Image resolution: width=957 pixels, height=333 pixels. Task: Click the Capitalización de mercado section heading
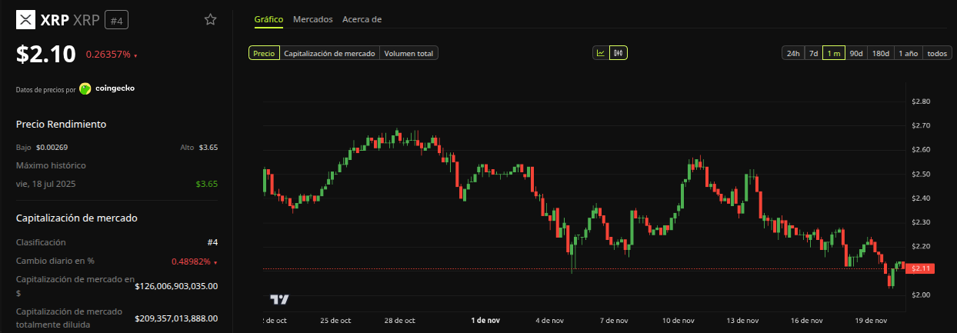pyautogui.click(x=77, y=218)
